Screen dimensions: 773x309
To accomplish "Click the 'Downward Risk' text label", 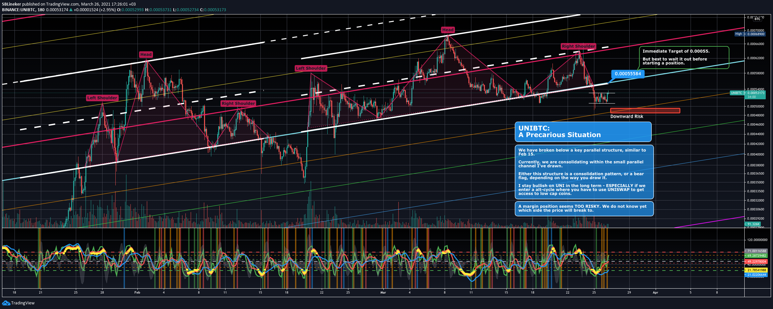I will pyautogui.click(x=627, y=116).
